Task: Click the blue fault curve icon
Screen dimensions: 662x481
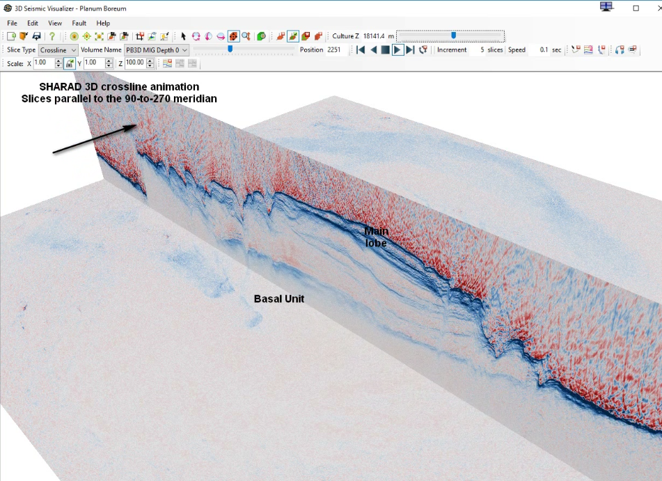Action: [601, 50]
